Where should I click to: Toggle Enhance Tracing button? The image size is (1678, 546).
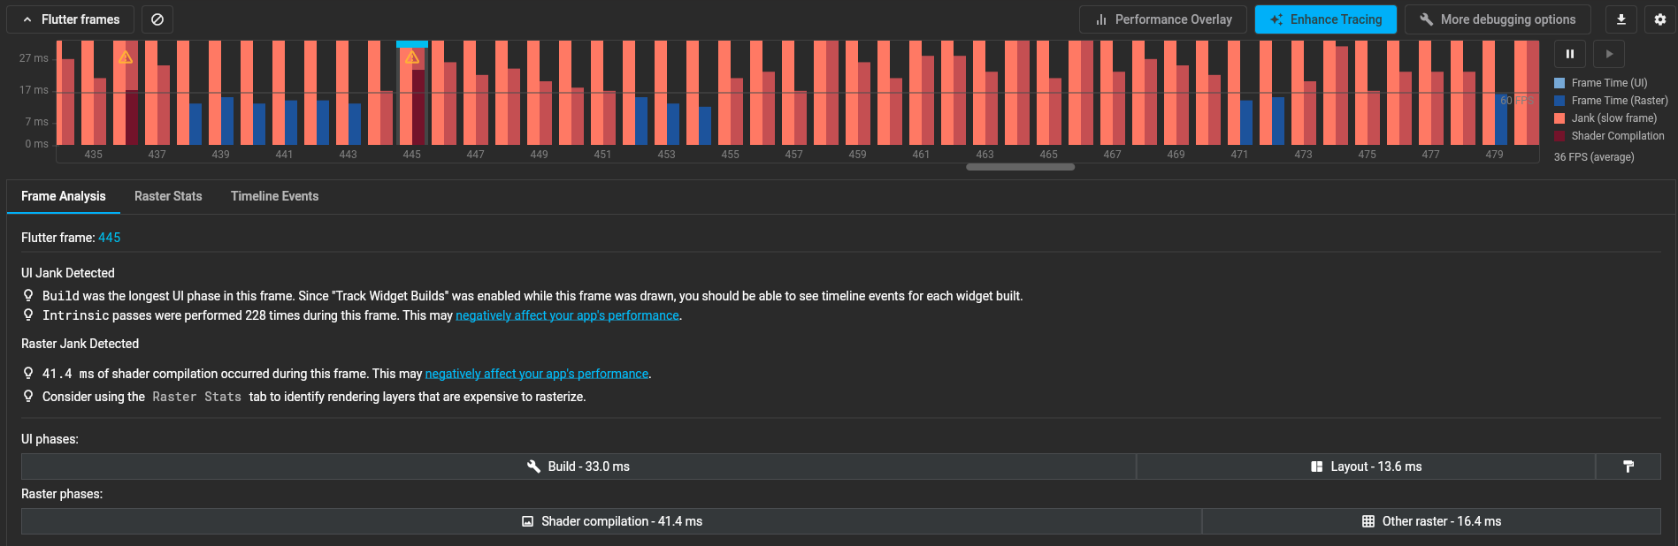coord(1325,19)
